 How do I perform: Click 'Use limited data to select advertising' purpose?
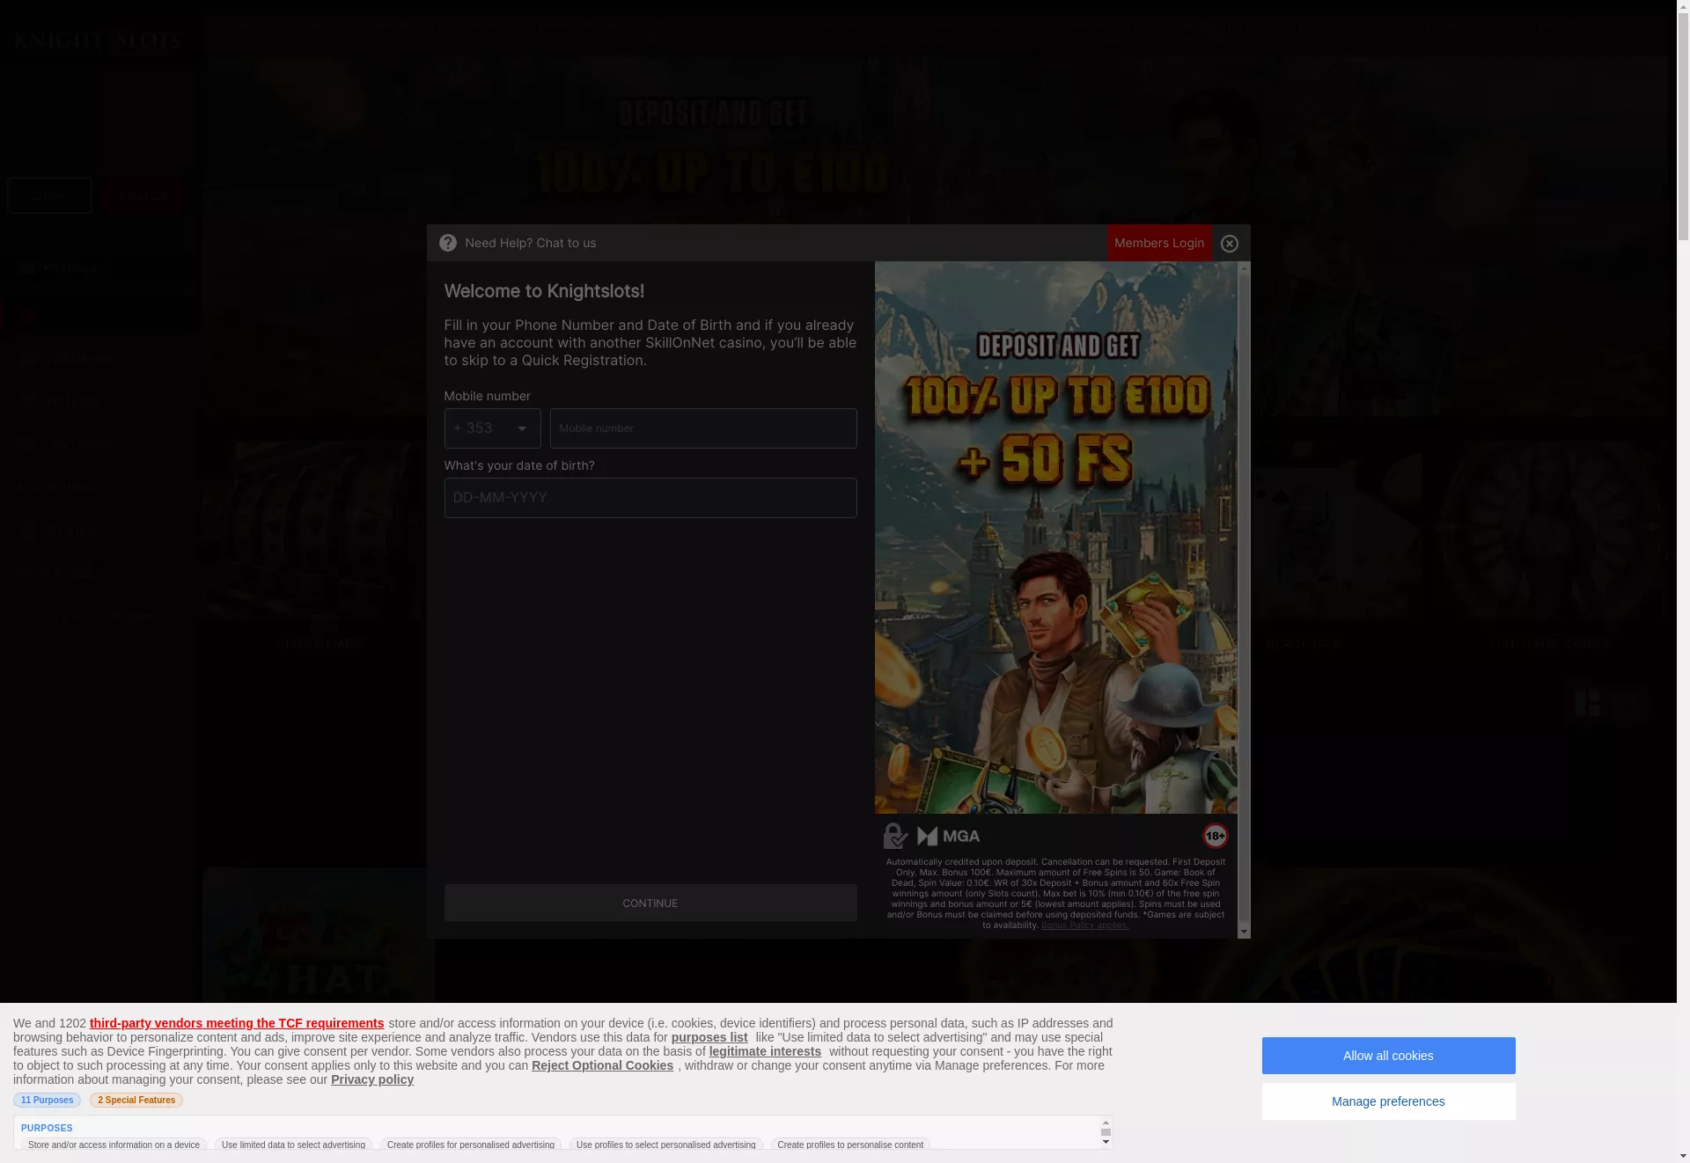[x=293, y=1145]
